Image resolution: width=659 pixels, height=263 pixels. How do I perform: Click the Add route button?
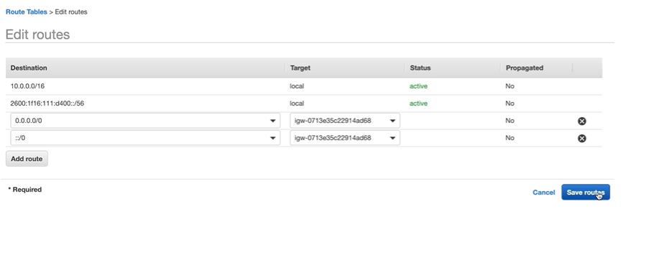27,159
